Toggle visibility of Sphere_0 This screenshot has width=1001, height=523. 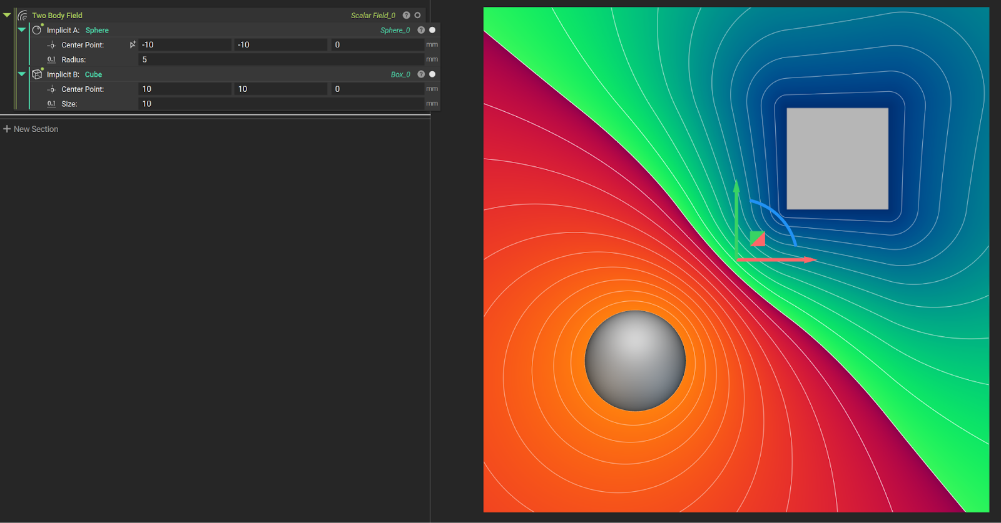click(x=432, y=30)
